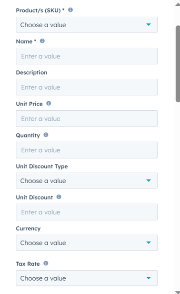
Task: Show Unit Price info tooltip icon
Action: [49, 103]
